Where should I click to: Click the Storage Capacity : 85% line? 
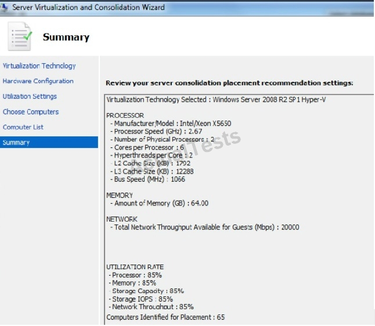[146, 291]
